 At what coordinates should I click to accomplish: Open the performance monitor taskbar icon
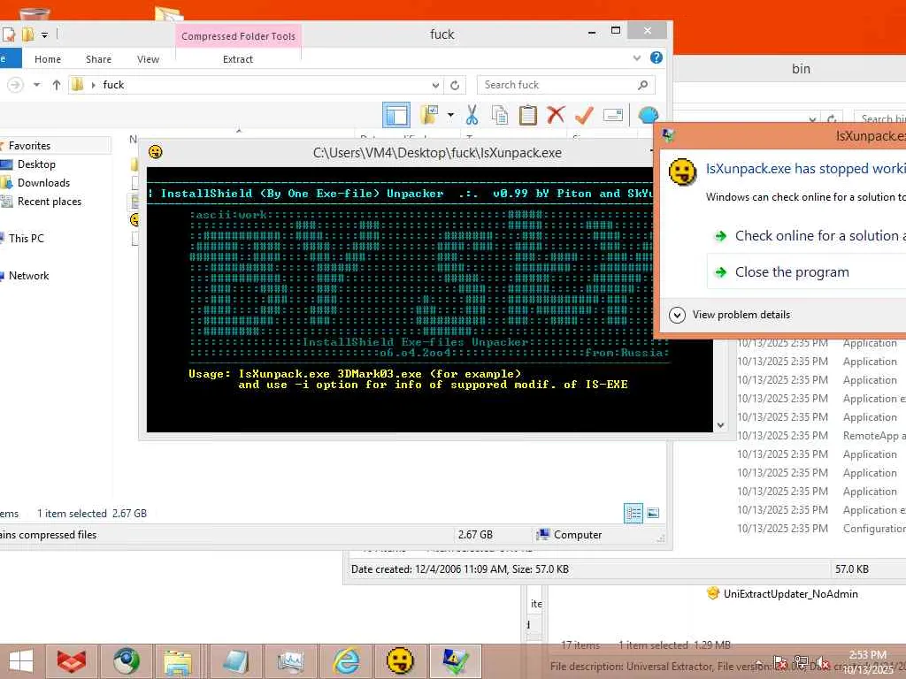pyautogui.click(x=290, y=661)
